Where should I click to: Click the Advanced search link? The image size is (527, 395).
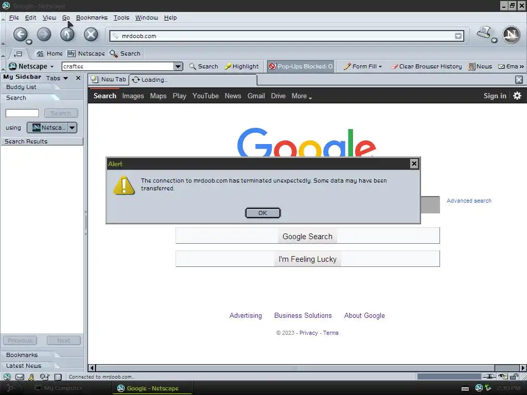pos(469,201)
